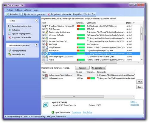Click the Propriétés link in details pane
149x123 pixels.
(x=135, y=104)
